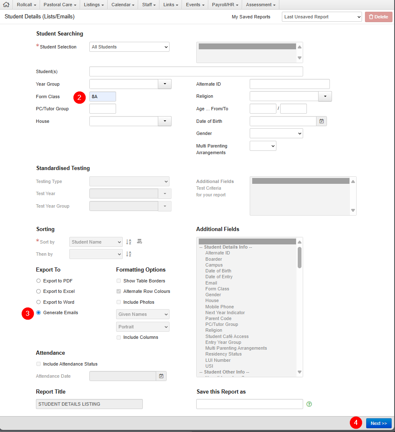
Task: Click the Next >> button
Action: [379, 423]
